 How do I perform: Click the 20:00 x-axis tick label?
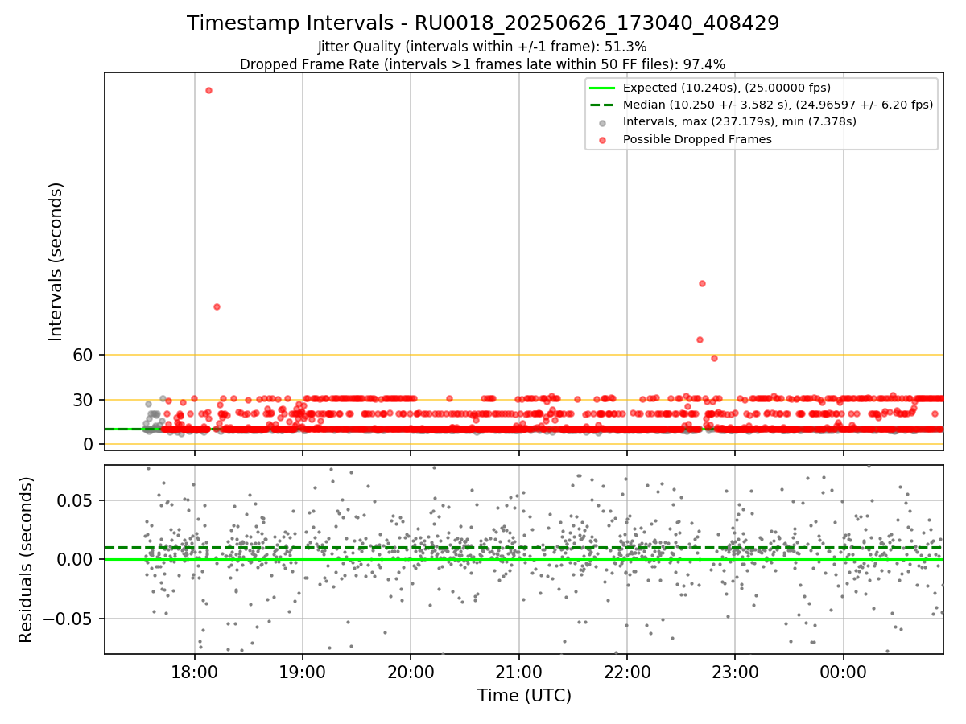tap(411, 671)
